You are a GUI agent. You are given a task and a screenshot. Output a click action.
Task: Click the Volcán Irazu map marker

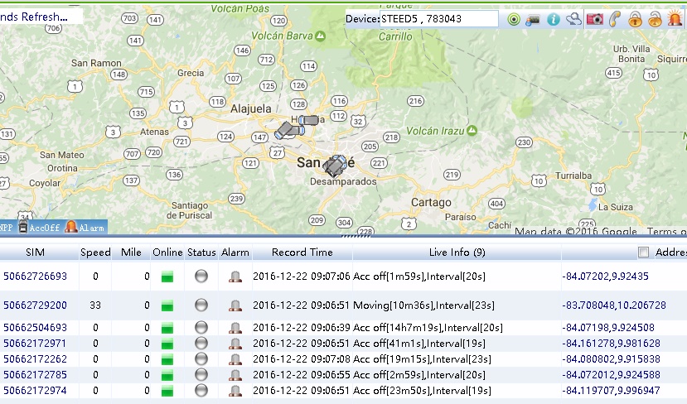472,131
